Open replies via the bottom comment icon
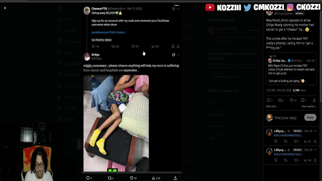Image resolution: width=322 pixels, height=181 pixels. pos(88,178)
